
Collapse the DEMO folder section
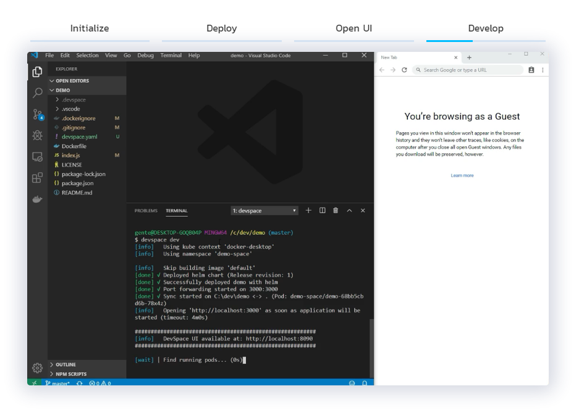pyautogui.click(x=87, y=90)
